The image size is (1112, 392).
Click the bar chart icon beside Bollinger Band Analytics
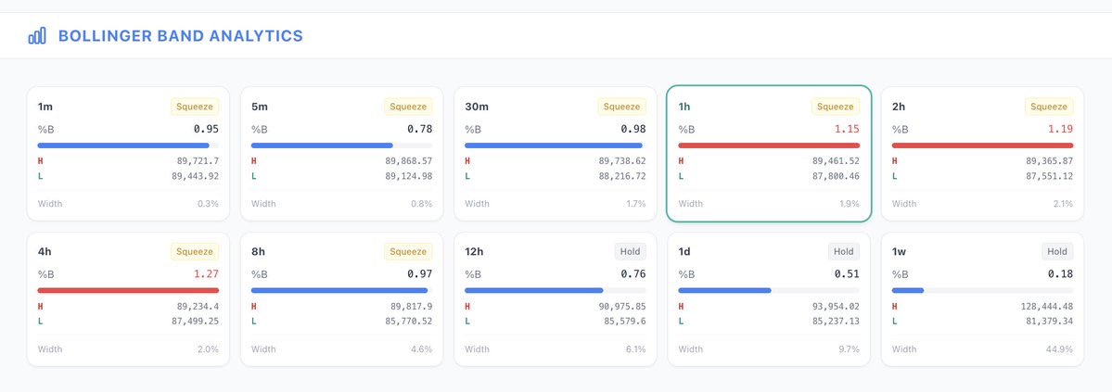pyautogui.click(x=37, y=35)
